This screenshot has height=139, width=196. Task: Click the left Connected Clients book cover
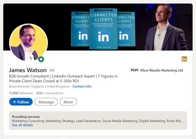[80, 29]
